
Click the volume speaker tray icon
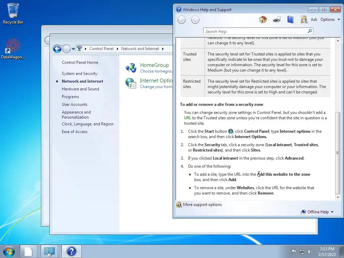310,251
